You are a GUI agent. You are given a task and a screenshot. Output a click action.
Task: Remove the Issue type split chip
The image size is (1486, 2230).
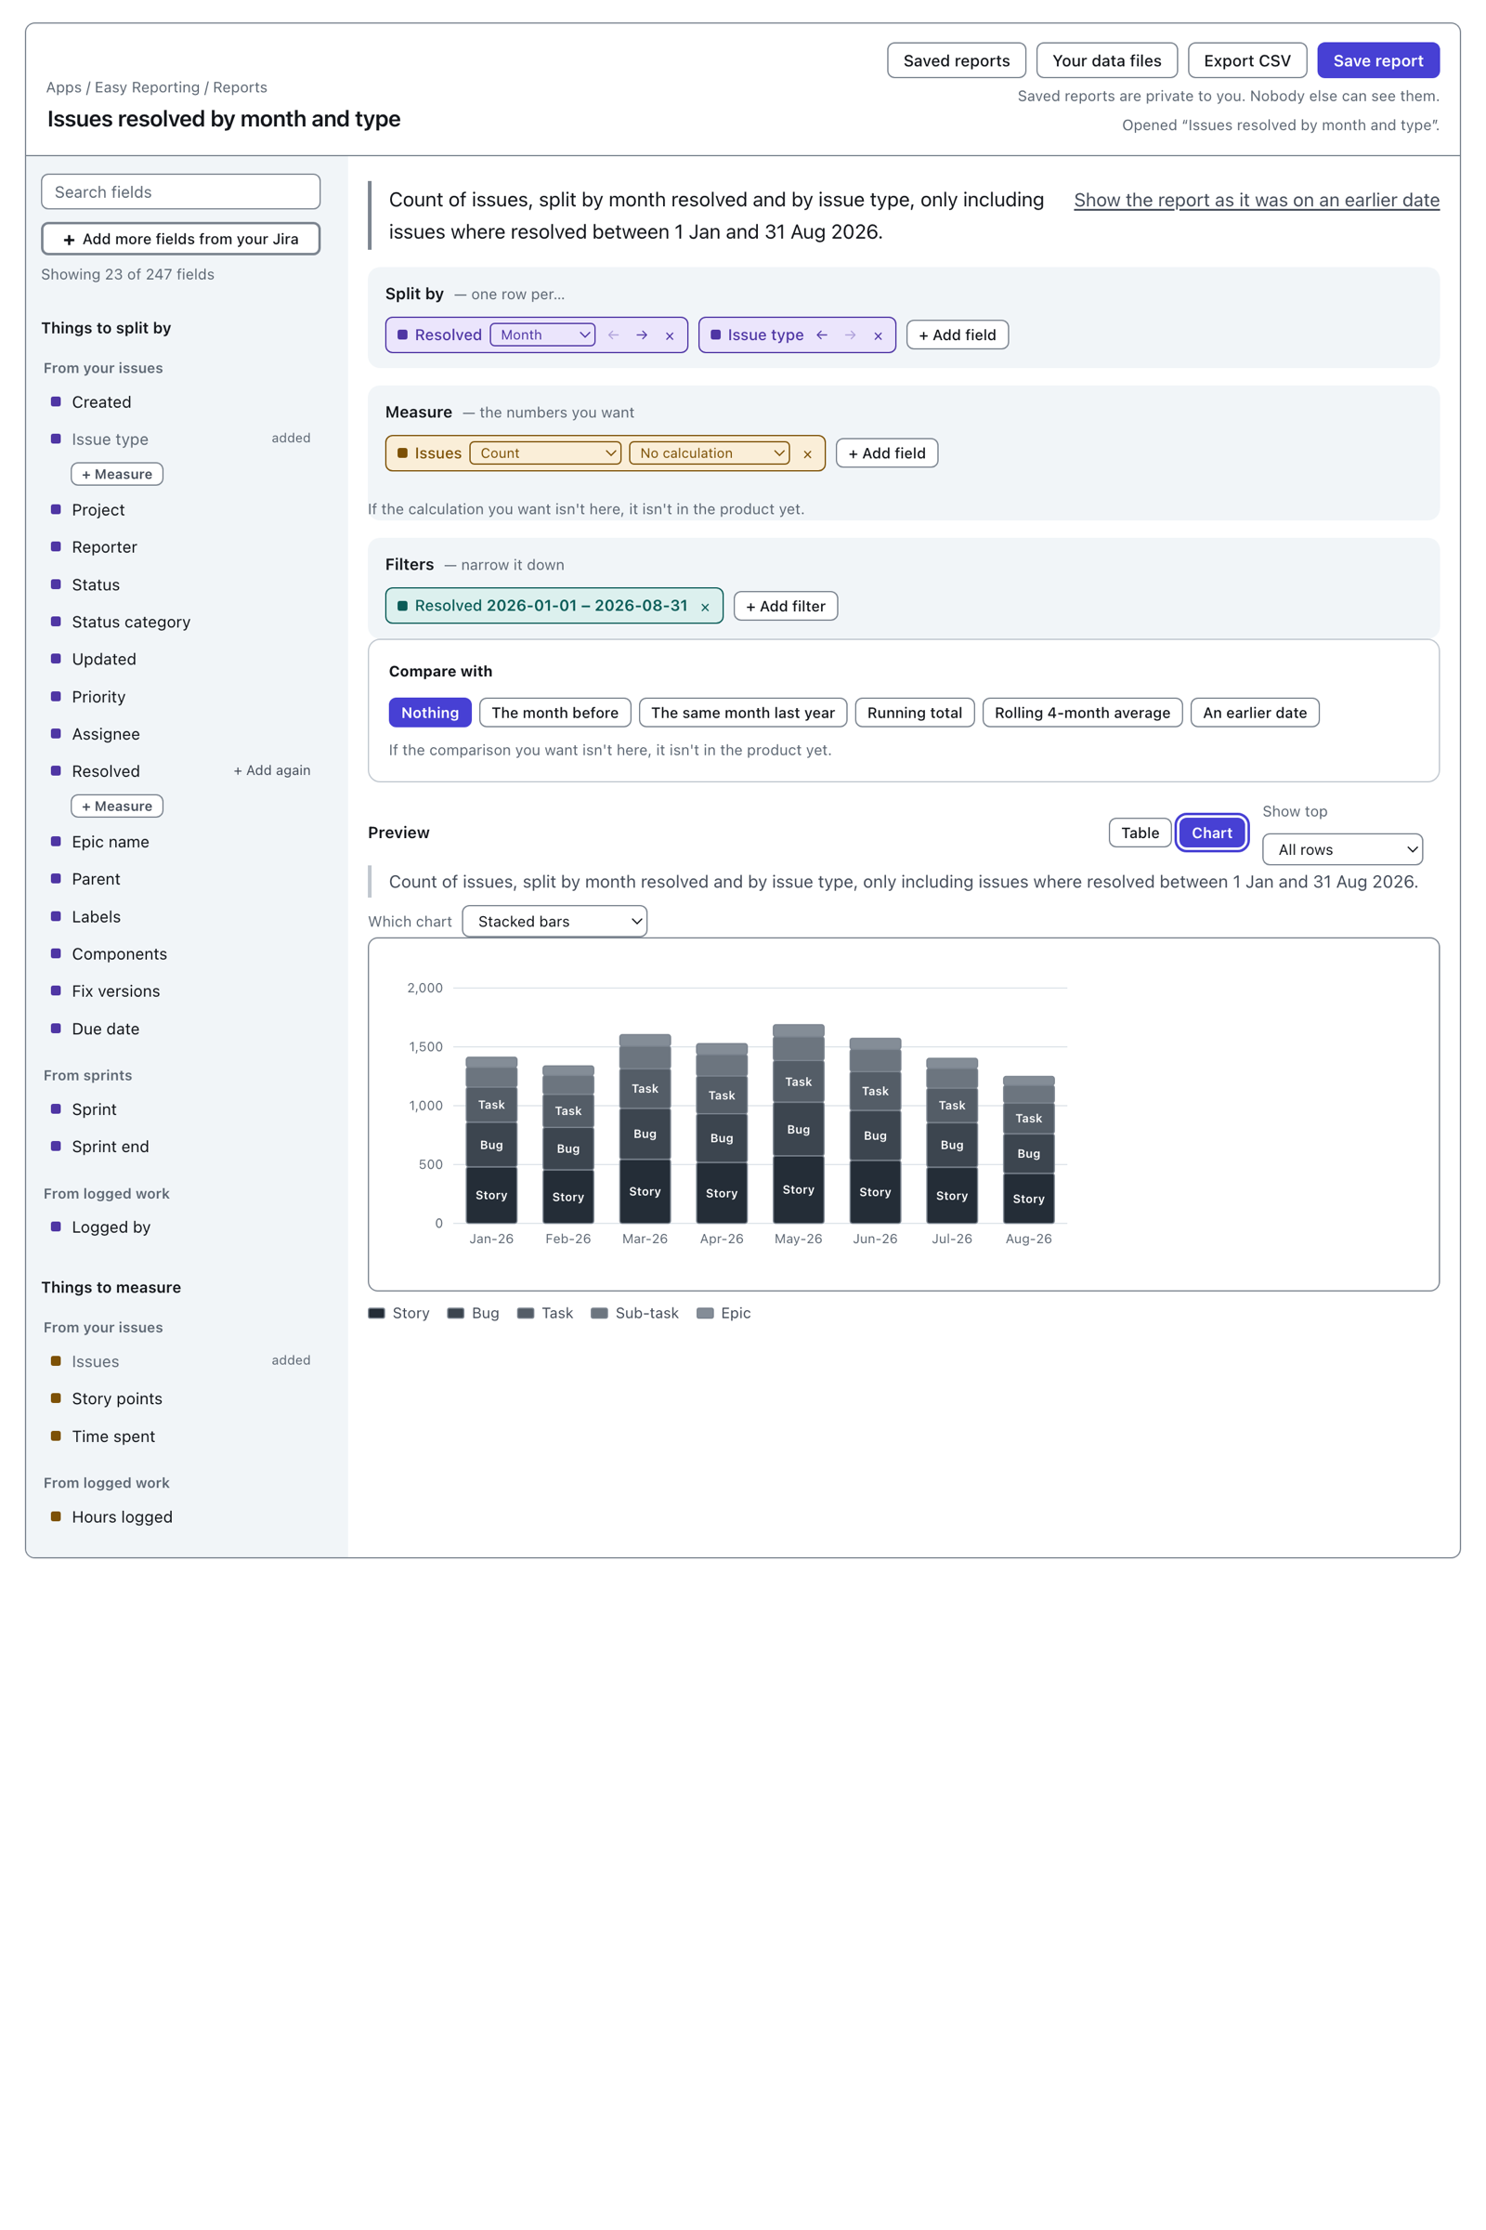click(879, 335)
